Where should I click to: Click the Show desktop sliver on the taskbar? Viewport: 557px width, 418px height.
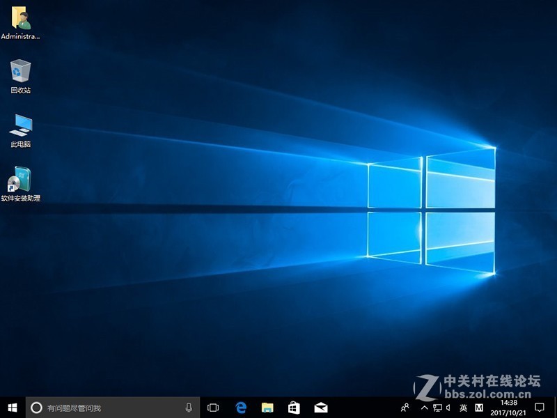(x=555, y=408)
